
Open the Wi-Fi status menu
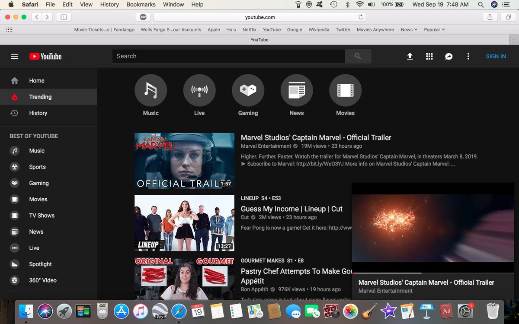click(359, 4)
